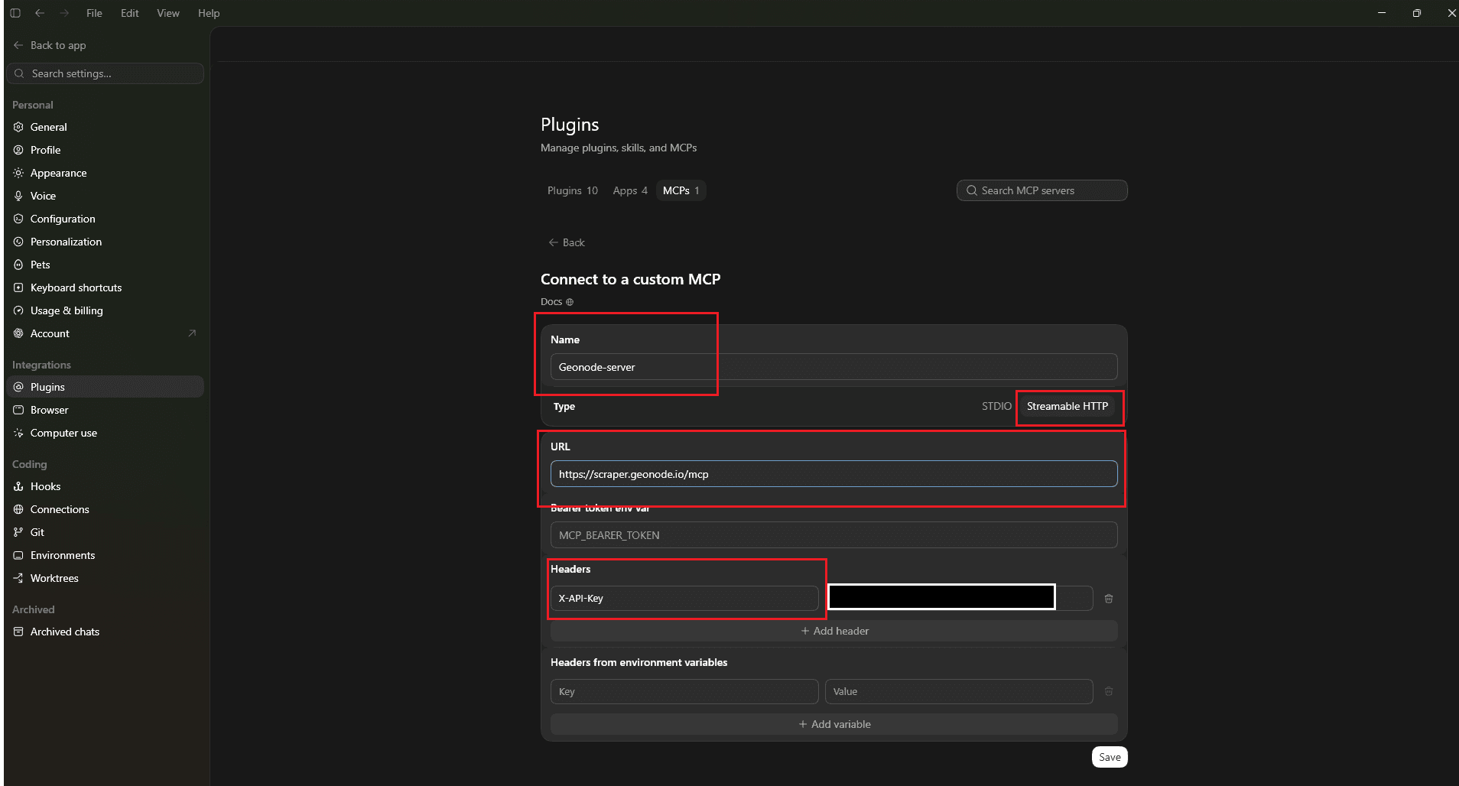Open Environments settings
This screenshot has height=786, width=1459.
tap(106, 555)
